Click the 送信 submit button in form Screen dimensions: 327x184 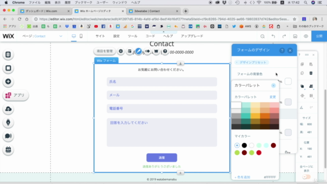(161, 158)
